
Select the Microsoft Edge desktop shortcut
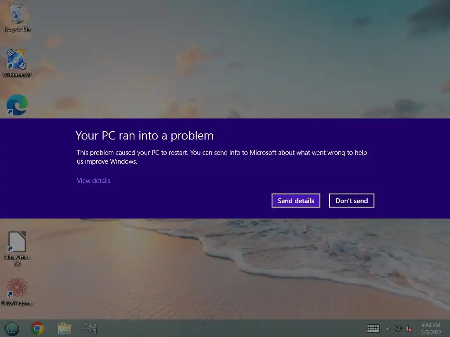point(17,105)
